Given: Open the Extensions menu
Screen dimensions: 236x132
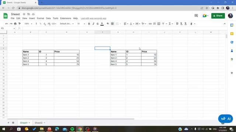Looking at the screenshot, I should (66, 18).
